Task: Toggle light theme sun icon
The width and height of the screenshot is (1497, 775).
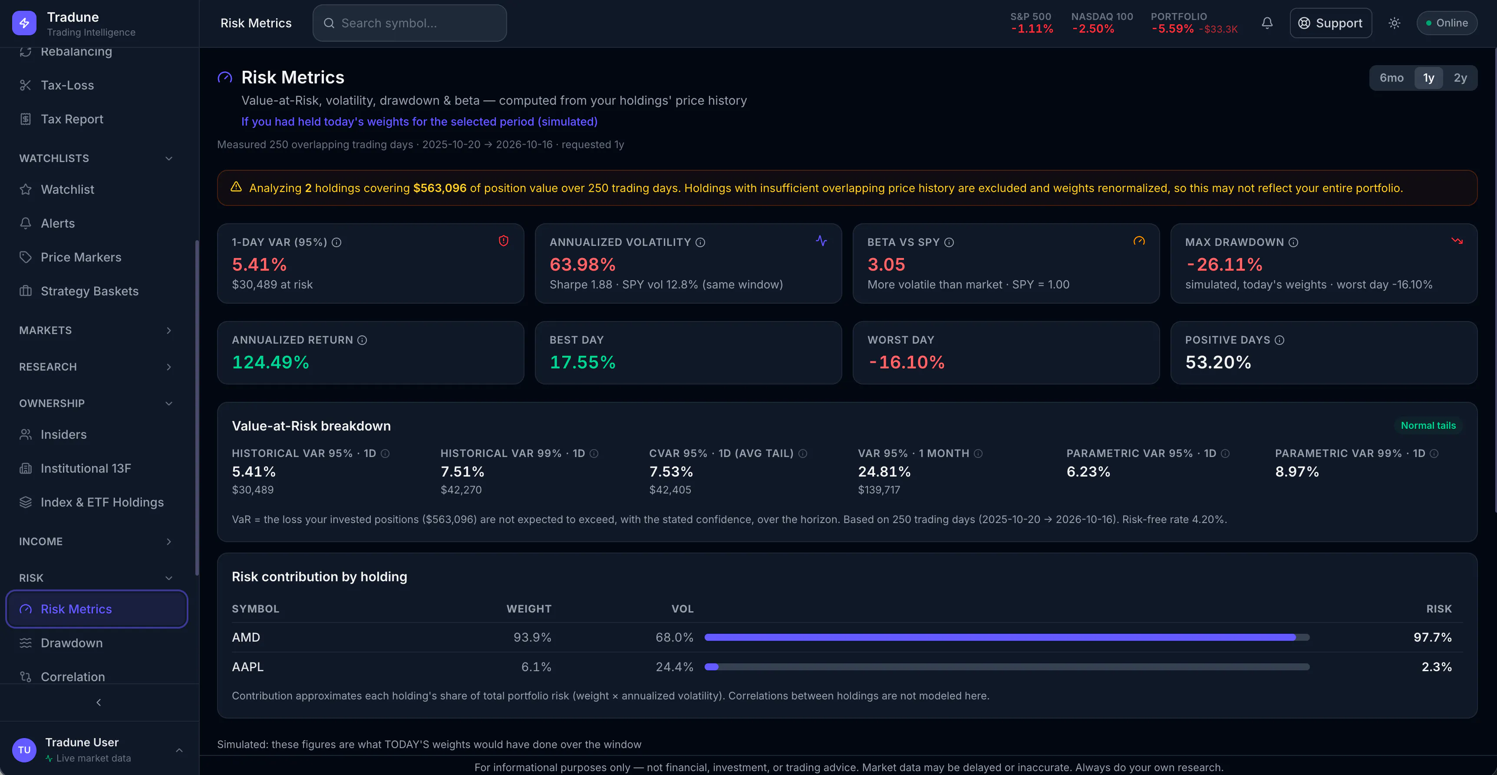Action: (x=1394, y=23)
